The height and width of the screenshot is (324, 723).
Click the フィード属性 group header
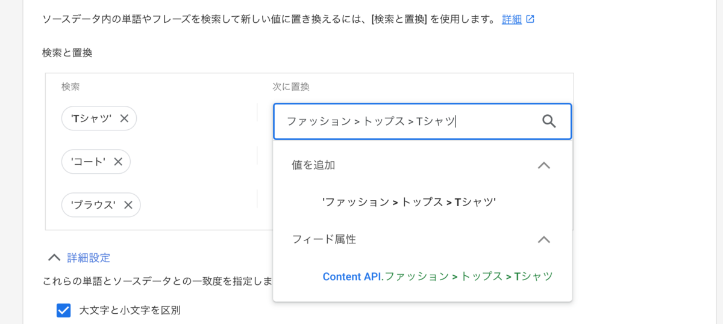[x=422, y=239]
